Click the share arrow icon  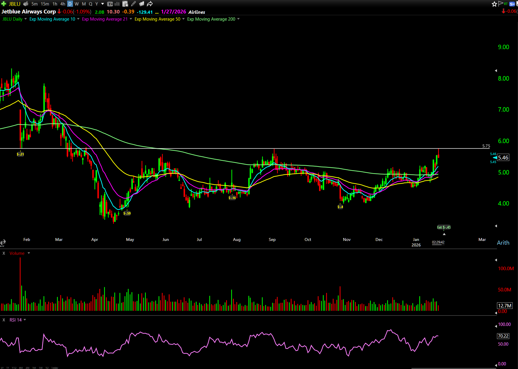click(x=150, y=4)
